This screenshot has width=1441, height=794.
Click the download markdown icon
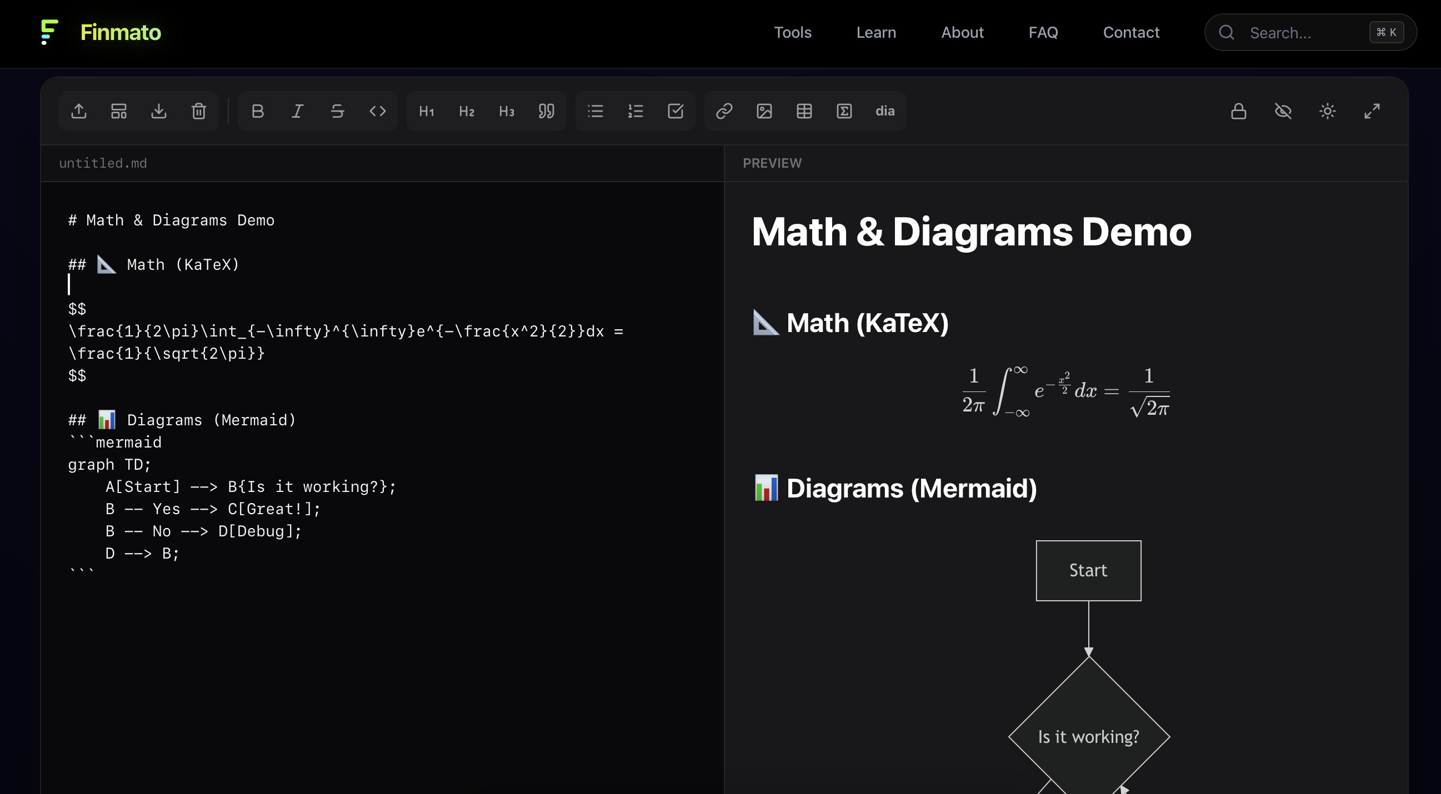pyautogui.click(x=159, y=111)
